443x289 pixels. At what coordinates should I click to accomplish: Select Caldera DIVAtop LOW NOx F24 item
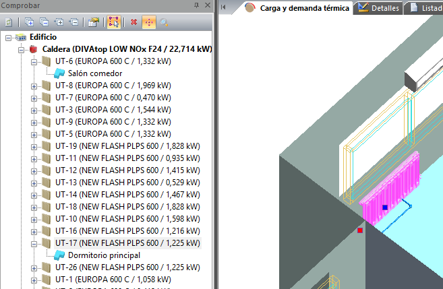[x=127, y=49]
